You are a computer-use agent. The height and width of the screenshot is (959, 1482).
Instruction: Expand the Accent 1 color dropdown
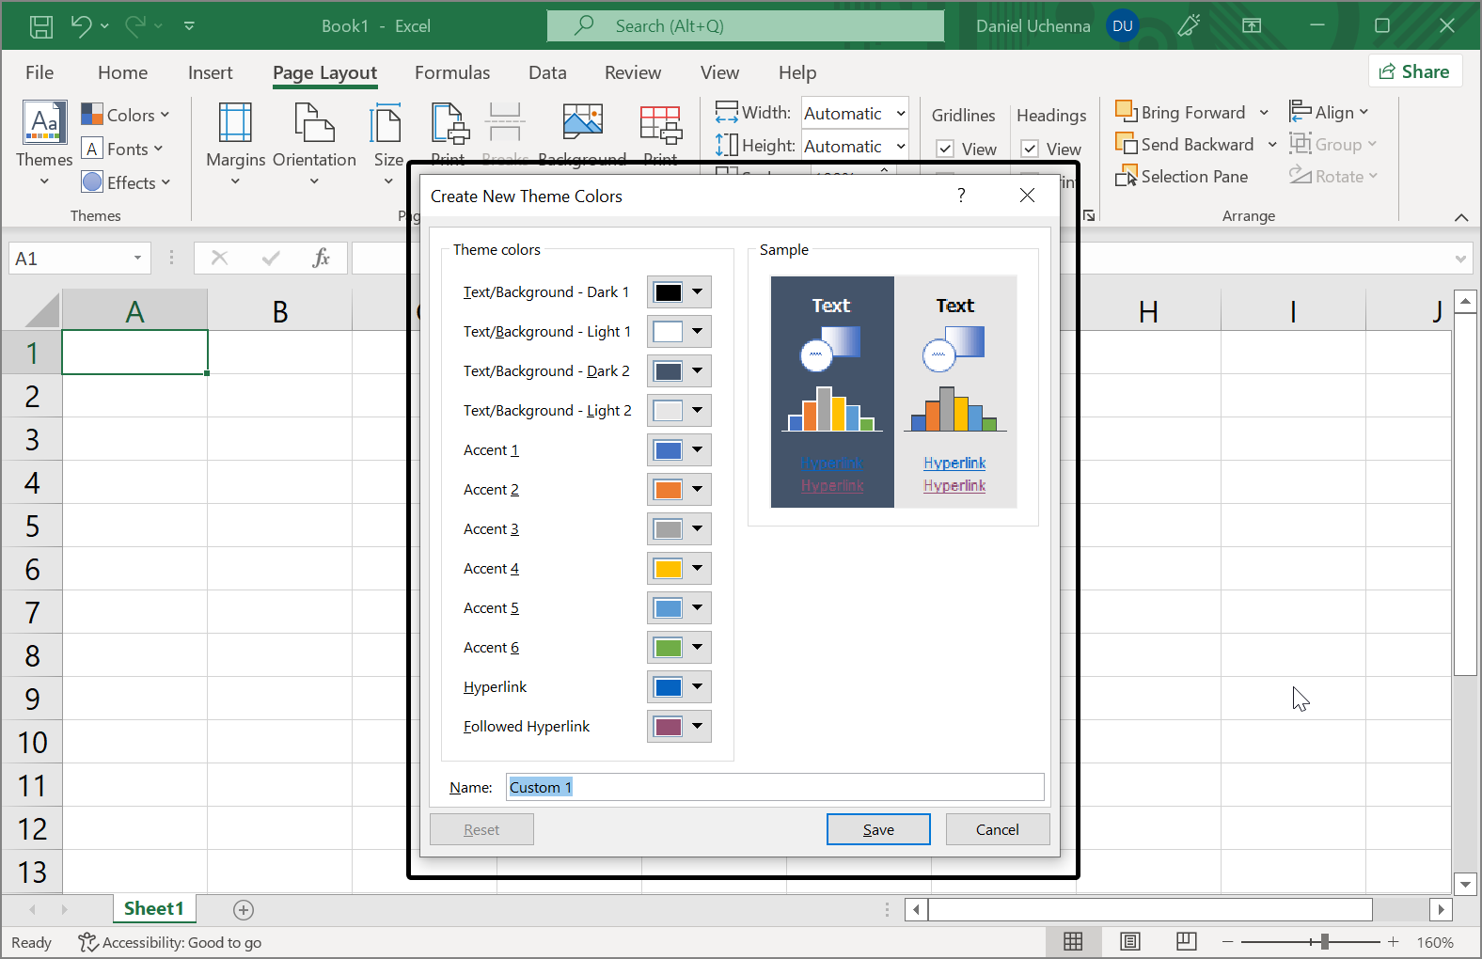pyautogui.click(x=697, y=450)
